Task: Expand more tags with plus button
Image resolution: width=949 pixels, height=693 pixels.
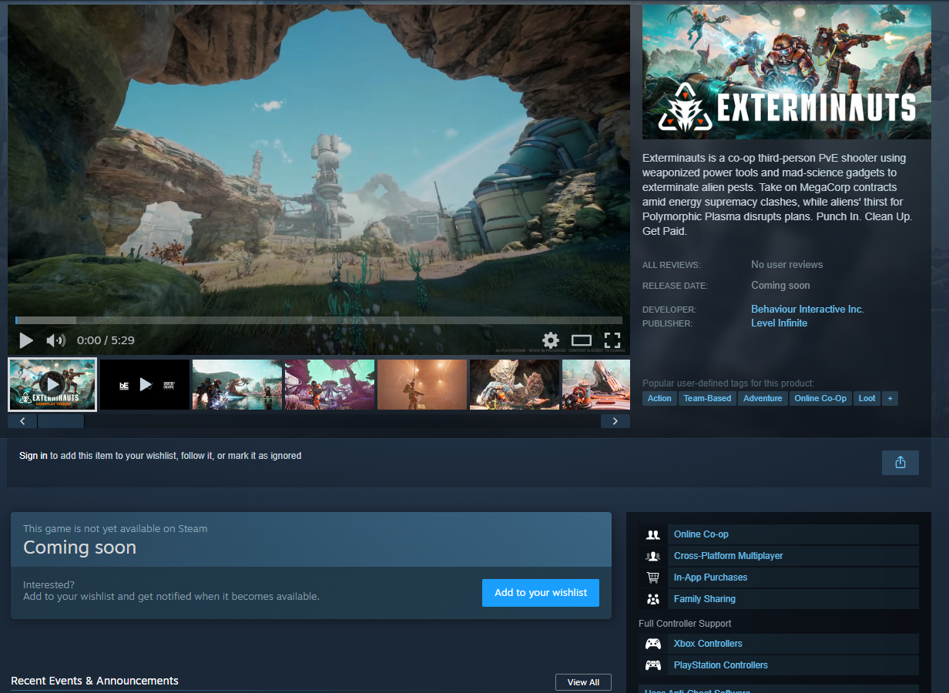Action: click(890, 398)
